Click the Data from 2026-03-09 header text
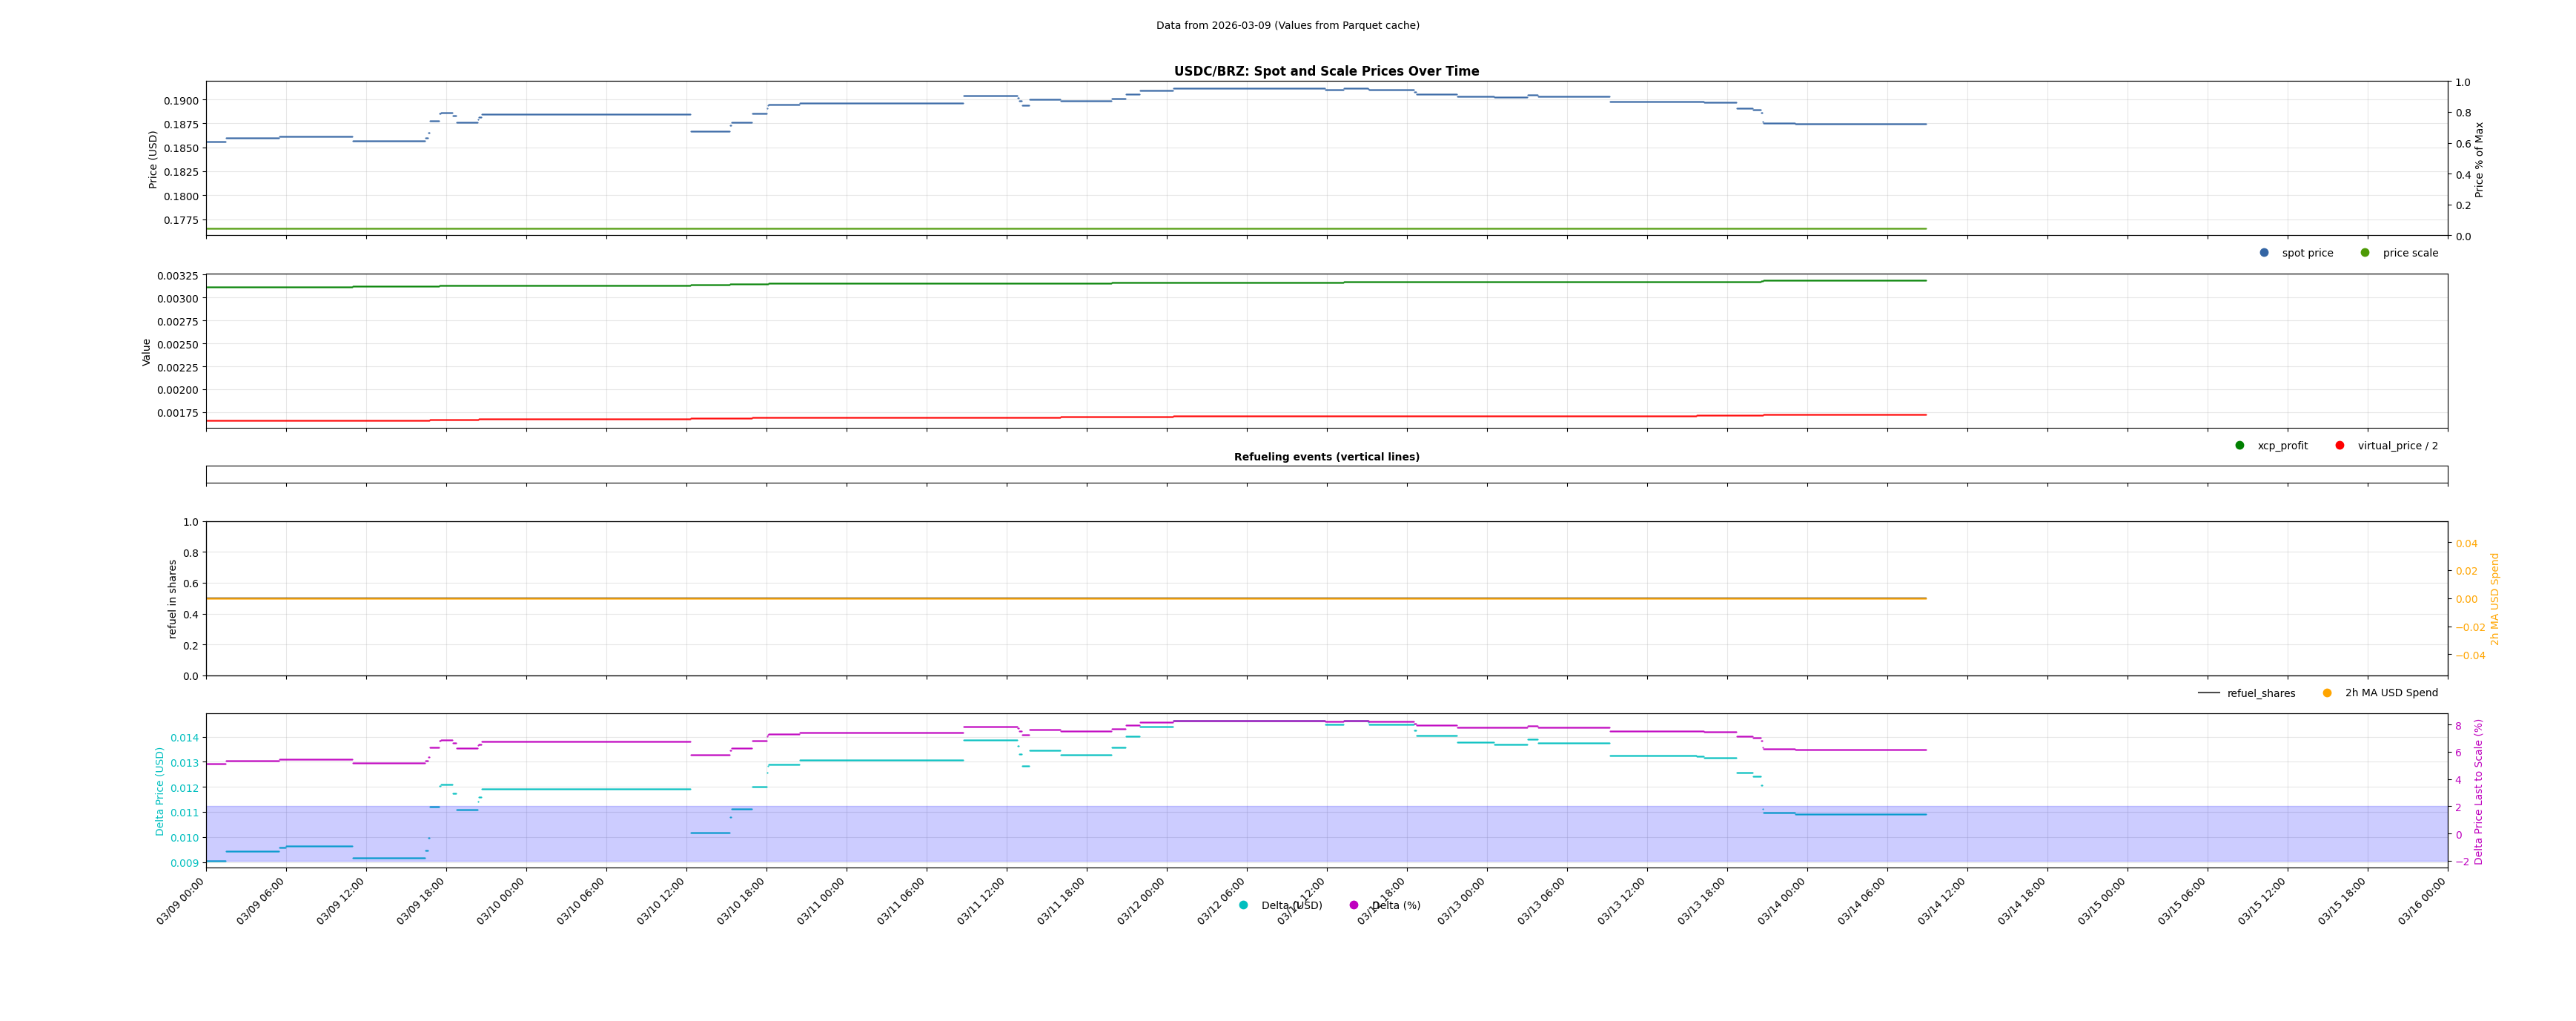 [x=1287, y=25]
